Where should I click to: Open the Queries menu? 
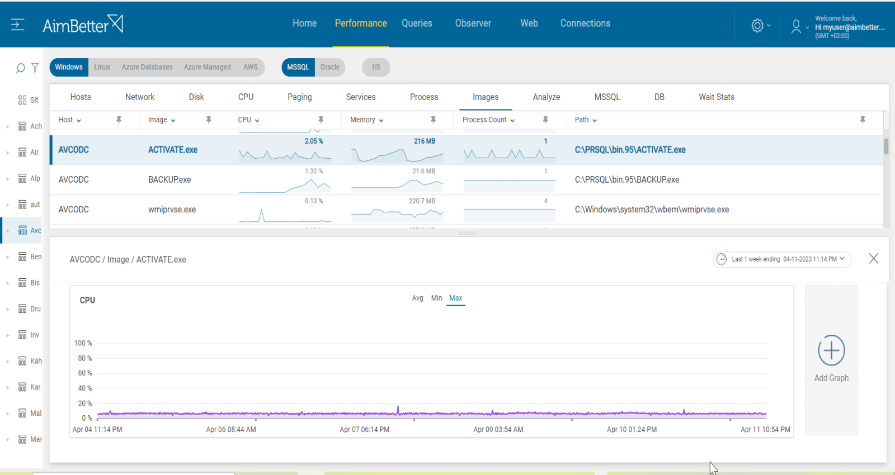[x=417, y=23]
